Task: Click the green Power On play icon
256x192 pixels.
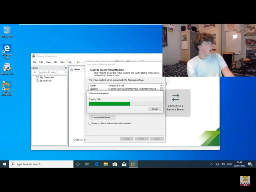Action: tap(78, 62)
